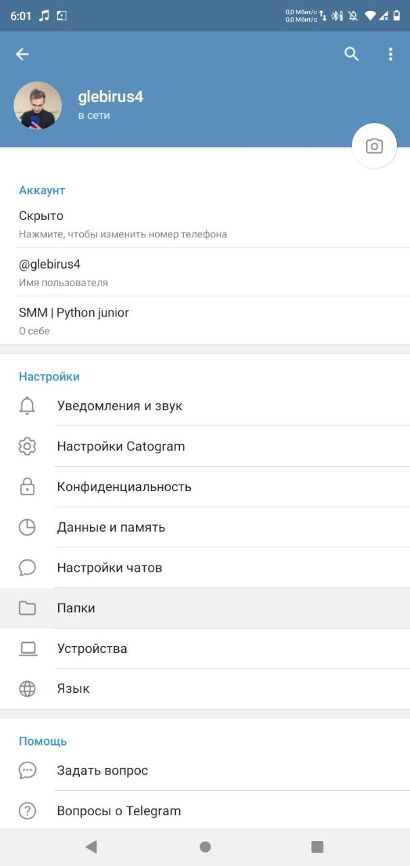This screenshot has width=410, height=866.
Task: Open the profile avatar photo
Action: [38, 106]
